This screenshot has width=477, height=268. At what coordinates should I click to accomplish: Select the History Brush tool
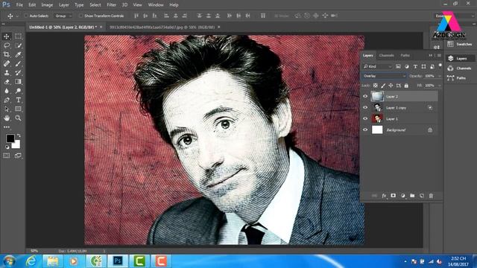pyautogui.click(x=18, y=73)
